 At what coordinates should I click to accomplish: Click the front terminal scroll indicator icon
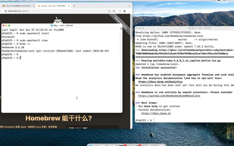(x=121, y=29)
